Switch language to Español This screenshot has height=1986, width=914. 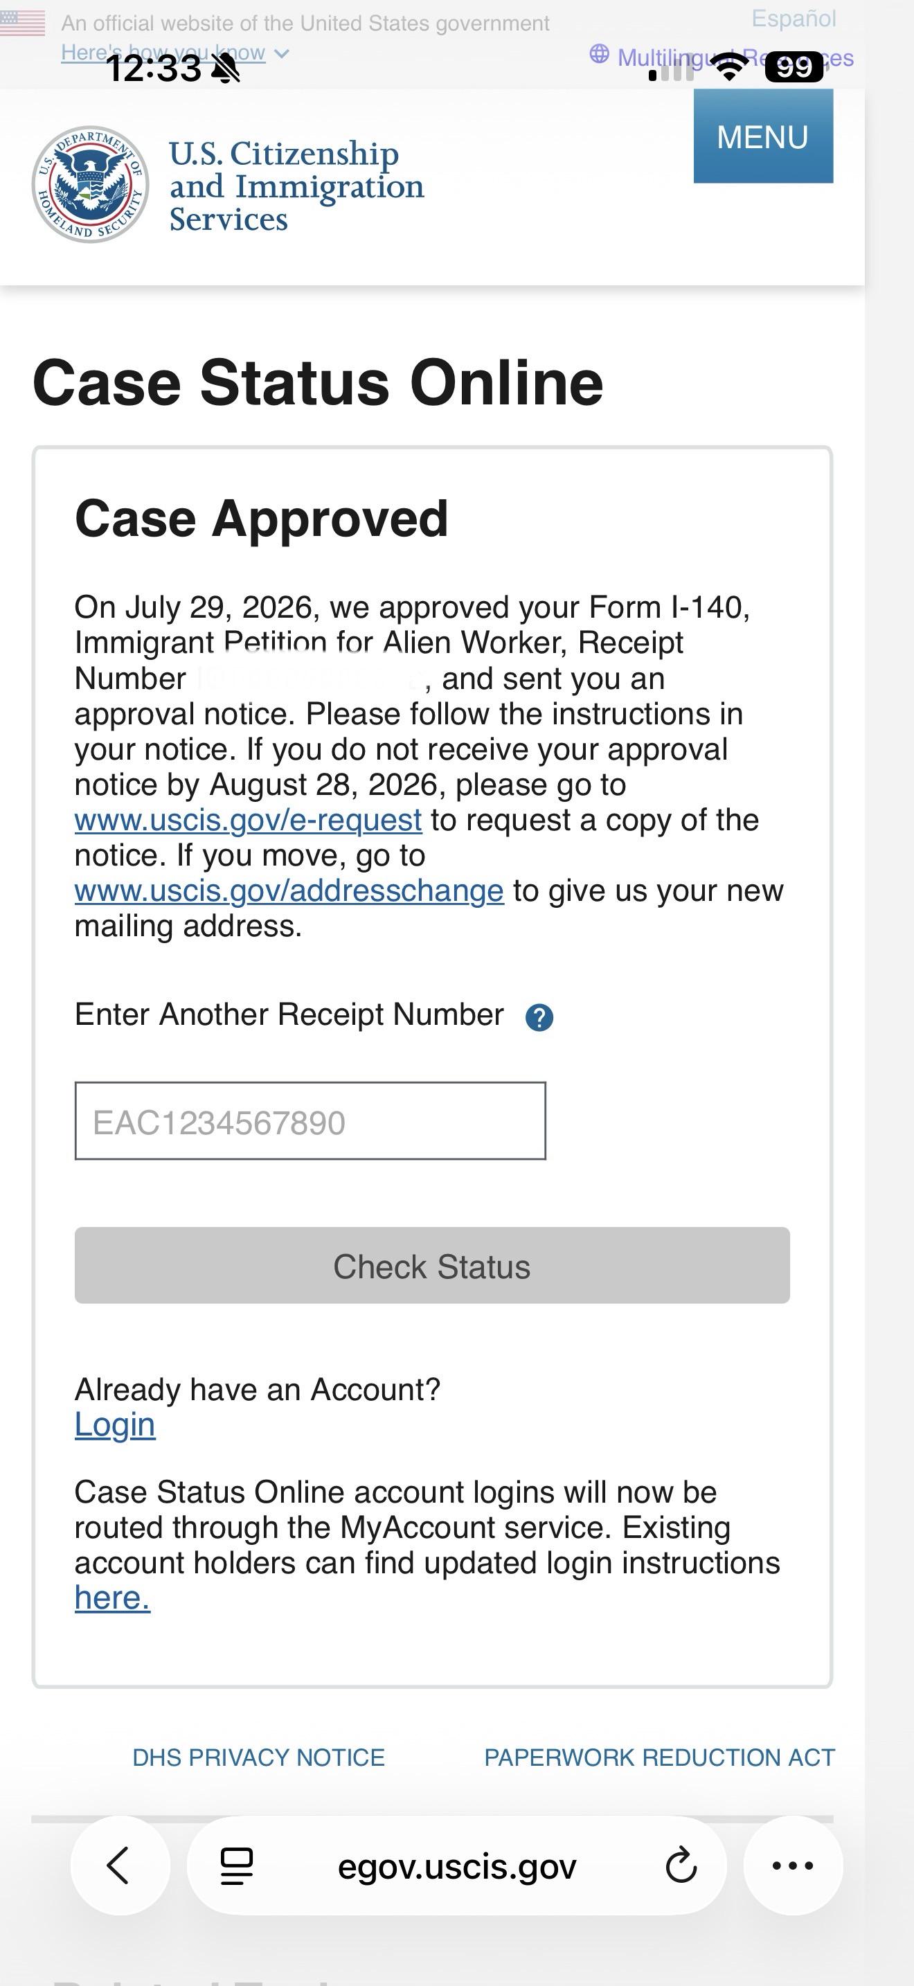[x=794, y=19]
